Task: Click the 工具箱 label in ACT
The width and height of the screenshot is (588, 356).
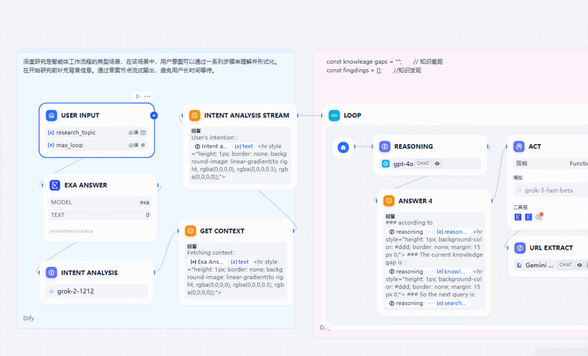Action: pos(520,207)
